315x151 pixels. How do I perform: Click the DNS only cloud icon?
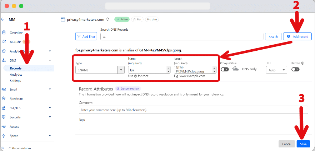click(x=235, y=69)
